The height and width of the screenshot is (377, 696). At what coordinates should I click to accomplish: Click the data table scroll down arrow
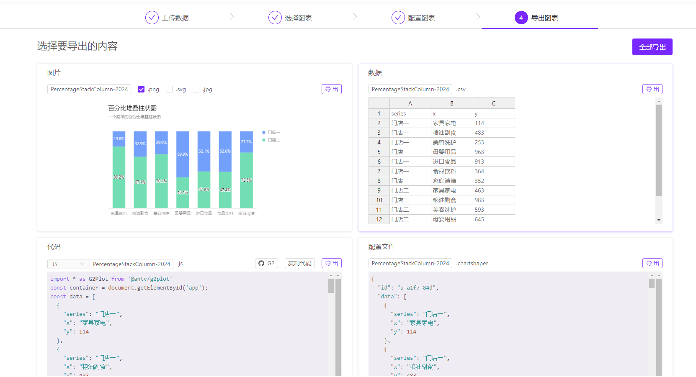(x=659, y=220)
